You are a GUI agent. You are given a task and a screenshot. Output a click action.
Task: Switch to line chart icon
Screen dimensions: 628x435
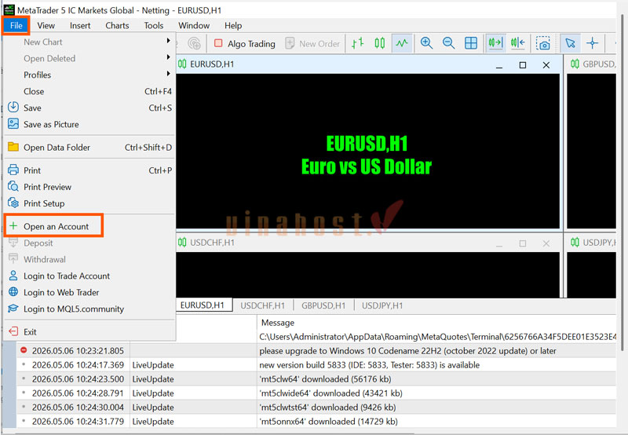click(x=402, y=43)
